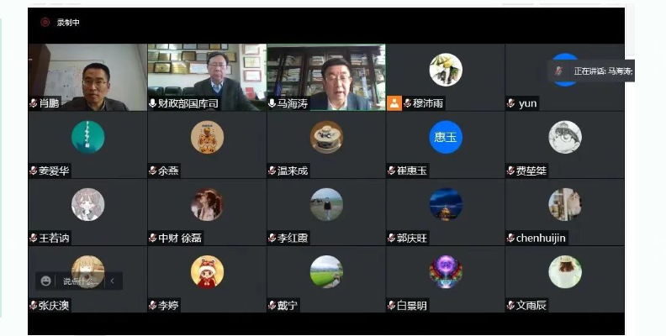Click the microphone icon beside 马海涛
The width and height of the screenshot is (666, 336).
272,103
